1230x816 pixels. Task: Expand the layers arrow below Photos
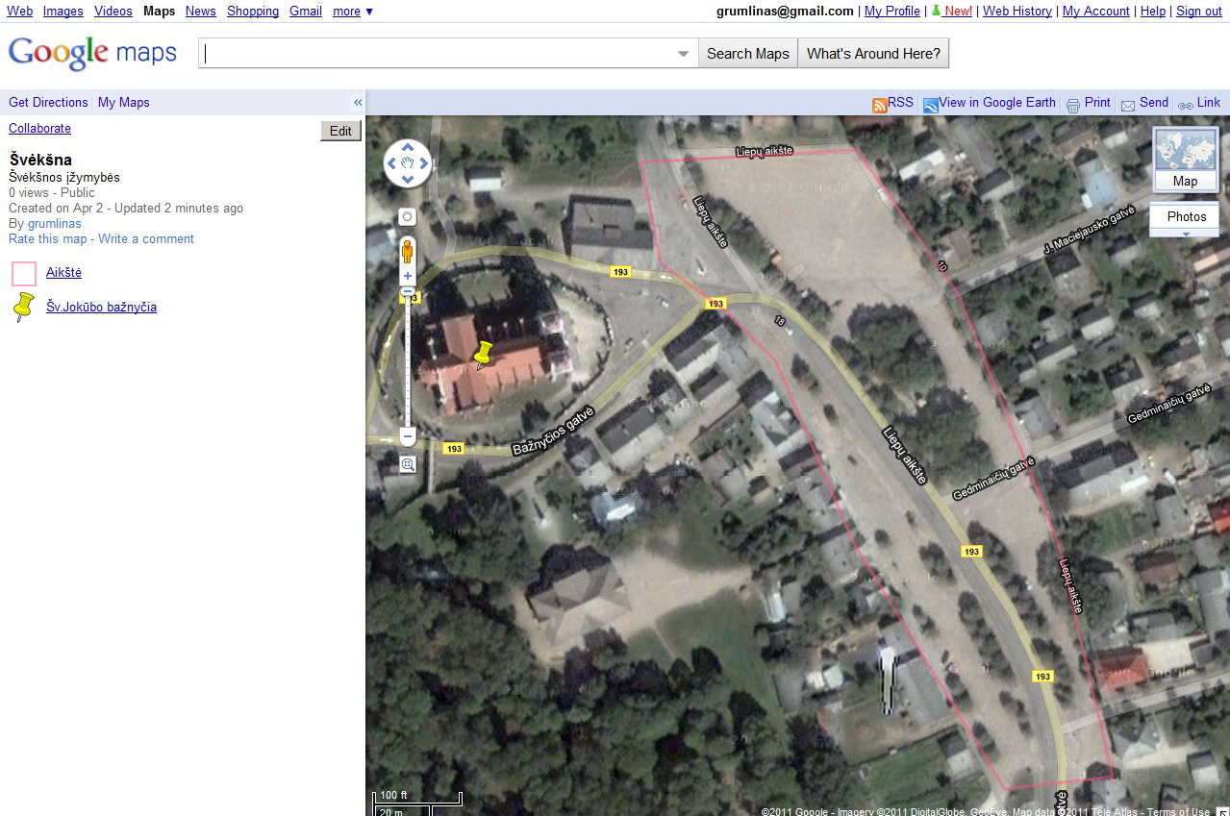(x=1185, y=234)
